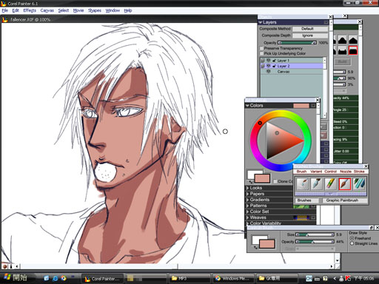The height and width of the screenshot is (284, 379).
Task: Select Layer 2 row in Layers list
Action: click(x=292, y=66)
